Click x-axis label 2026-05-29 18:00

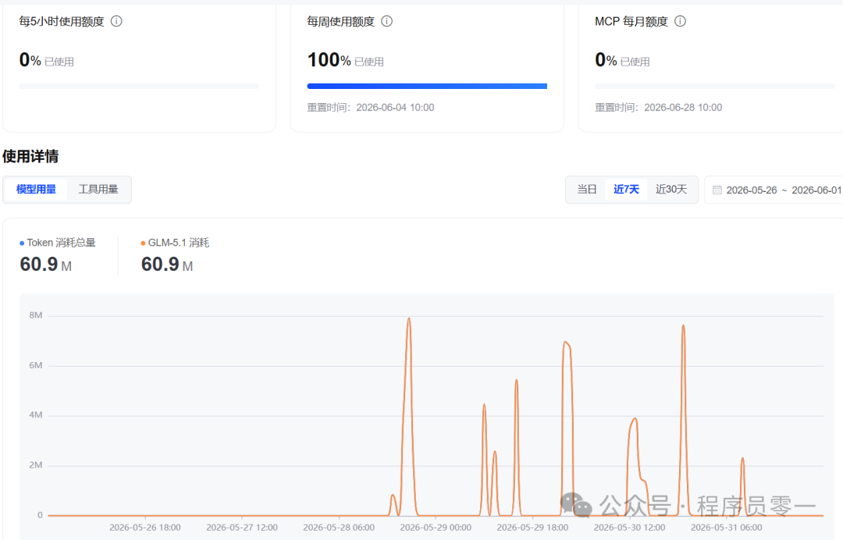coord(533,528)
